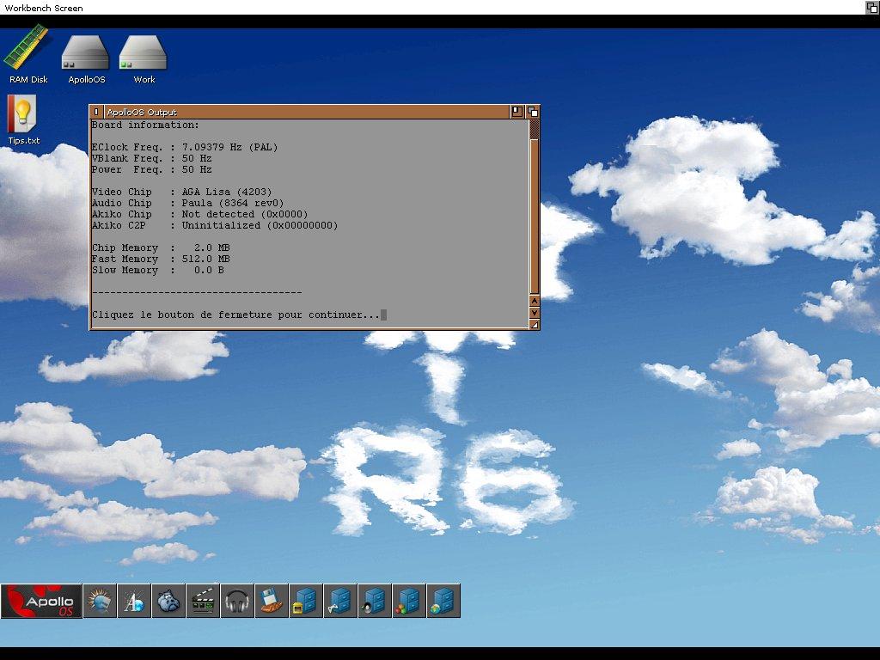Open the Tips.txt lightbulb file
Viewport: 880px width, 660px height.
23,119
